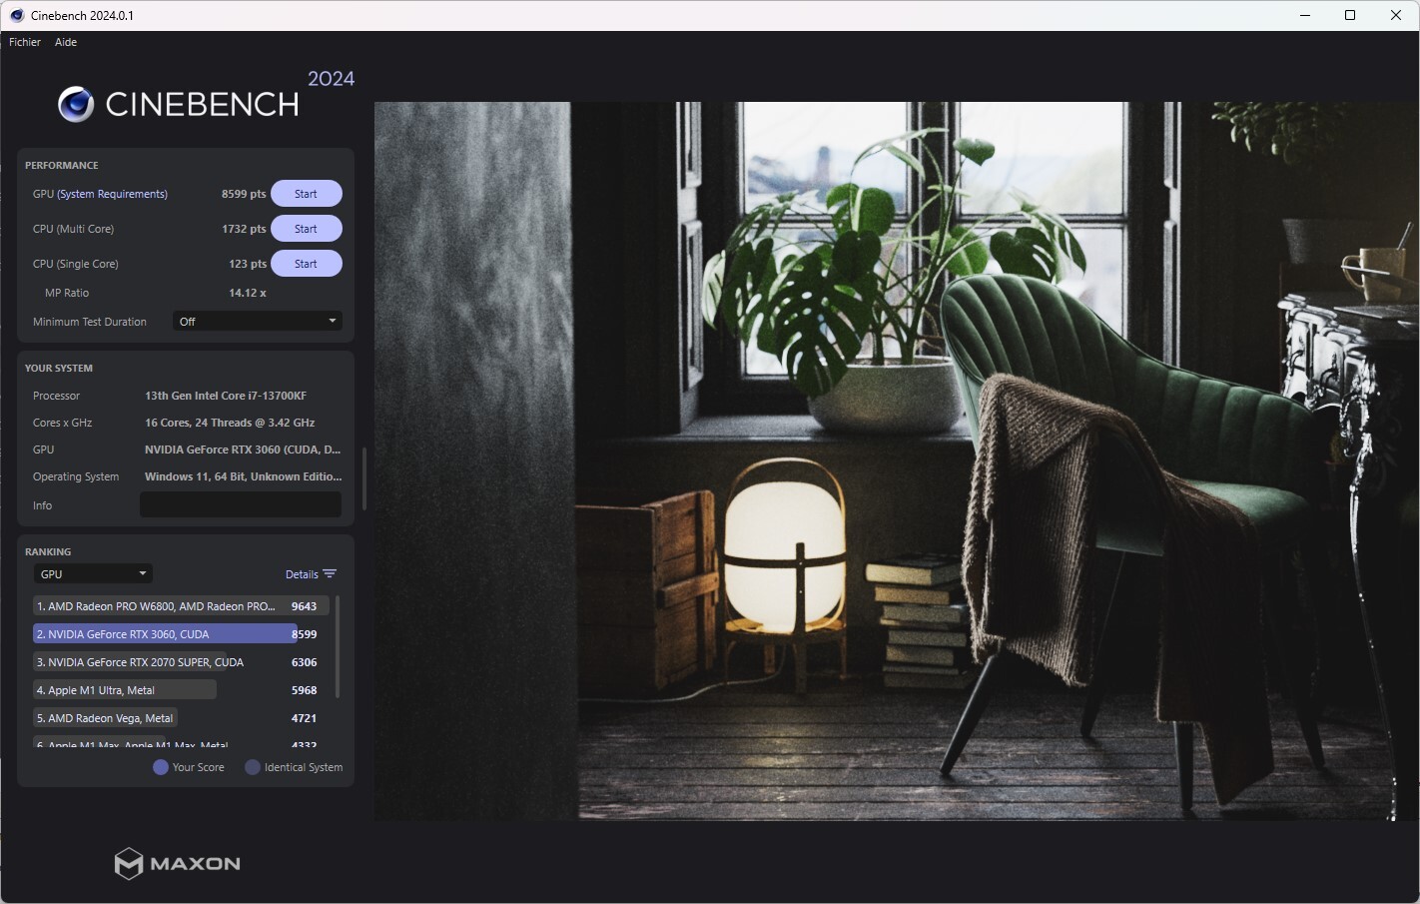Open the Minimum Test Duration dropdown
Screen dimensions: 1420x904
click(258, 322)
